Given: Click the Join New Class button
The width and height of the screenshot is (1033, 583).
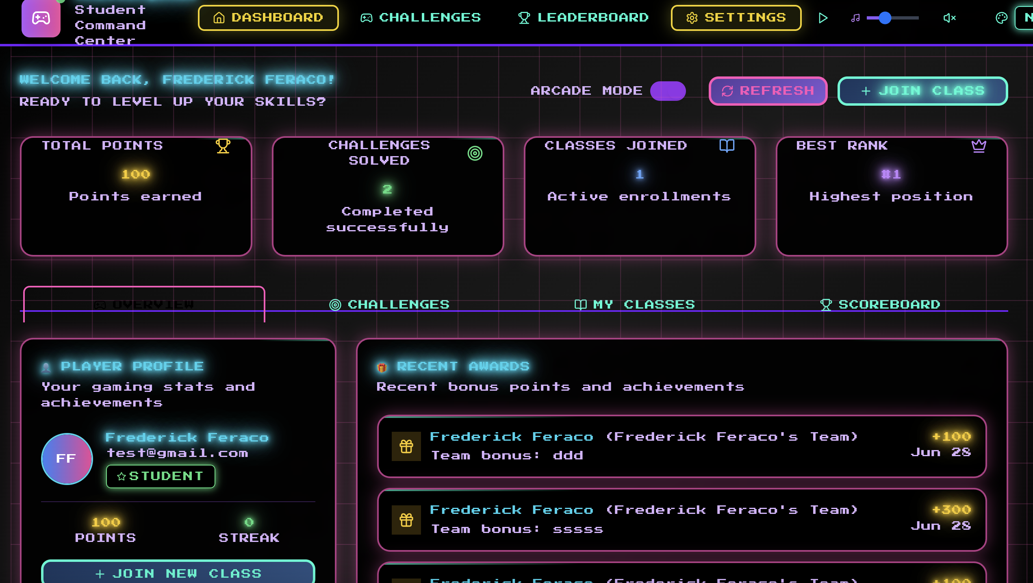Looking at the screenshot, I should pyautogui.click(x=178, y=573).
